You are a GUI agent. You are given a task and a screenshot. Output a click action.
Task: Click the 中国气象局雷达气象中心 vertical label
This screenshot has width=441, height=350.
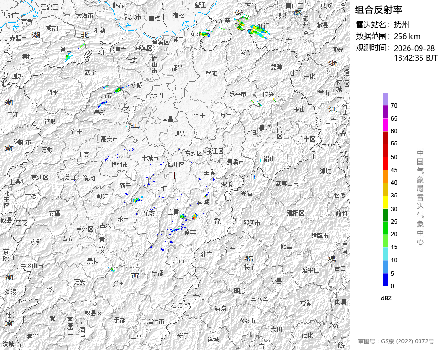pyautogui.click(x=420, y=197)
